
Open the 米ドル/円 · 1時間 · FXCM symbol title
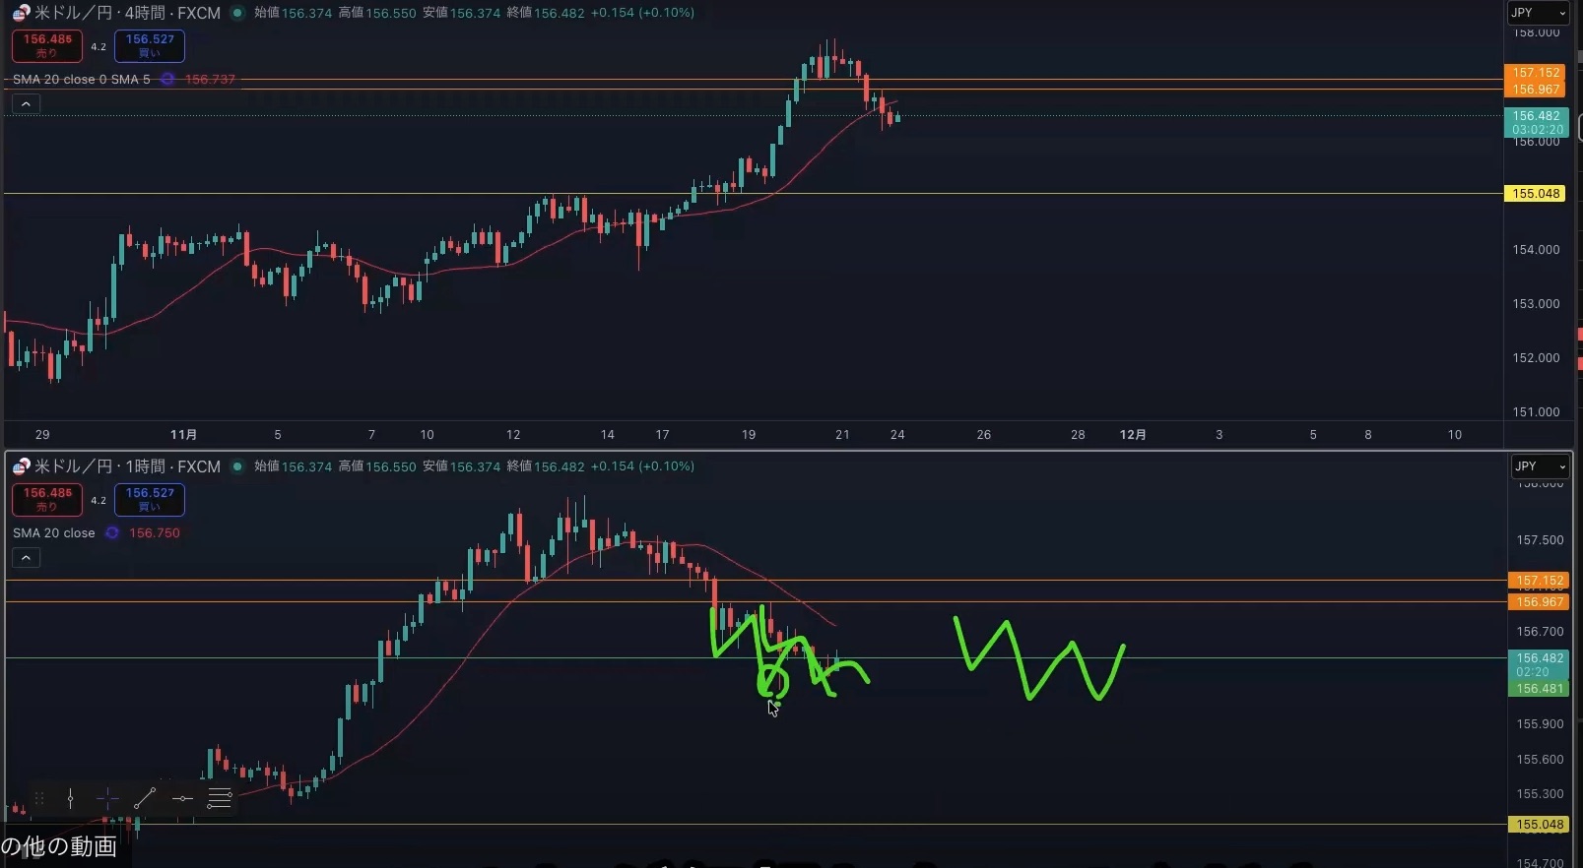tap(127, 466)
